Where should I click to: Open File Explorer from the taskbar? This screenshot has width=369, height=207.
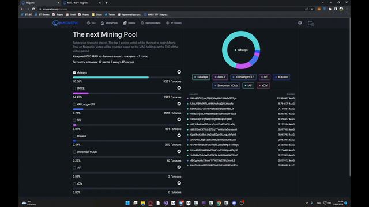coord(142,203)
